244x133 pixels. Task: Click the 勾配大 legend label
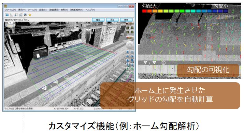[x=149, y=6]
